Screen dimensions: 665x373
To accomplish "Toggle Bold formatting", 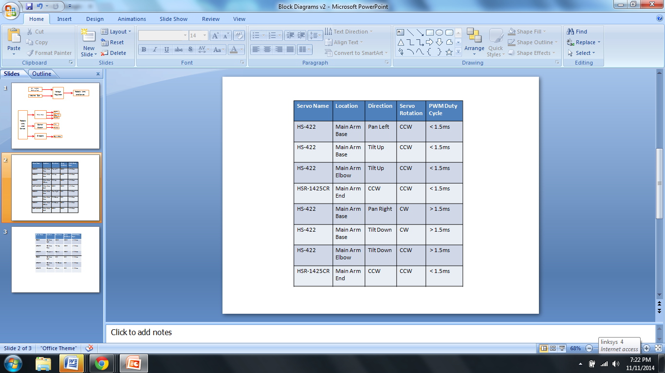I will [x=144, y=50].
